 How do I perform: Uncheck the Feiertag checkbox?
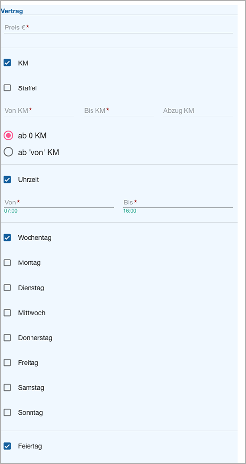click(x=7, y=446)
